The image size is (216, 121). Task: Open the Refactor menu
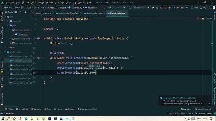49,3
